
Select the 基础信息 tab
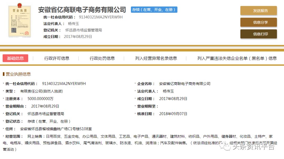[x=16, y=58]
